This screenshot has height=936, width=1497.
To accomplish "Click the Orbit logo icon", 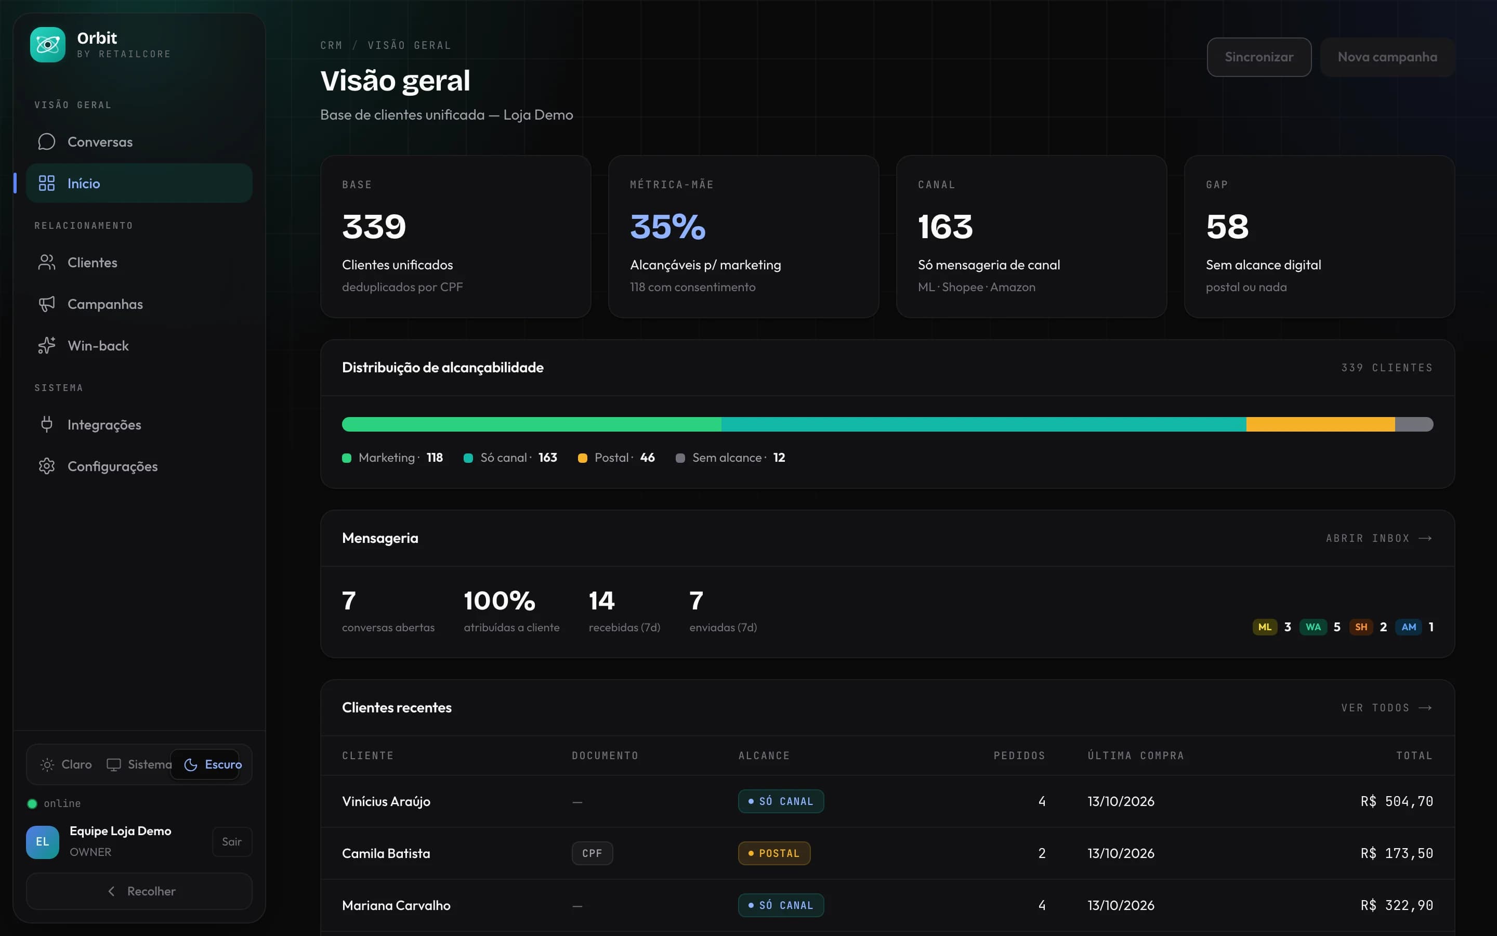I will coord(48,45).
